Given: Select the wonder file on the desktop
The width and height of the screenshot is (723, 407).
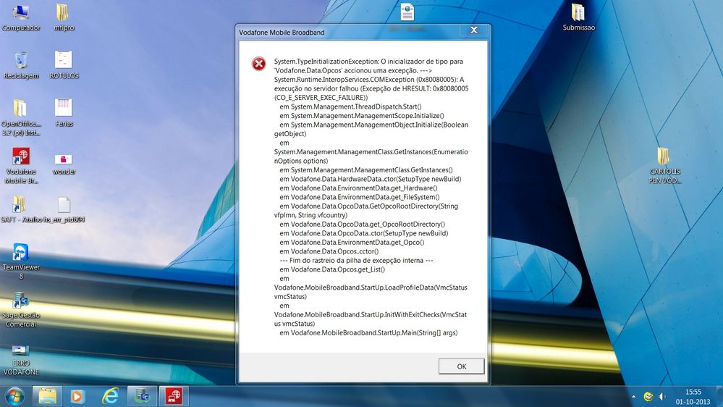Looking at the screenshot, I should (64, 159).
